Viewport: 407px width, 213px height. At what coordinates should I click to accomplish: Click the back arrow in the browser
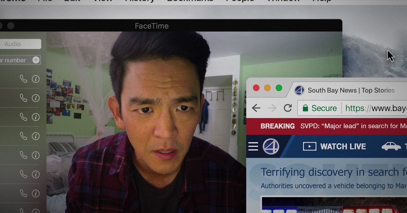(256, 108)
